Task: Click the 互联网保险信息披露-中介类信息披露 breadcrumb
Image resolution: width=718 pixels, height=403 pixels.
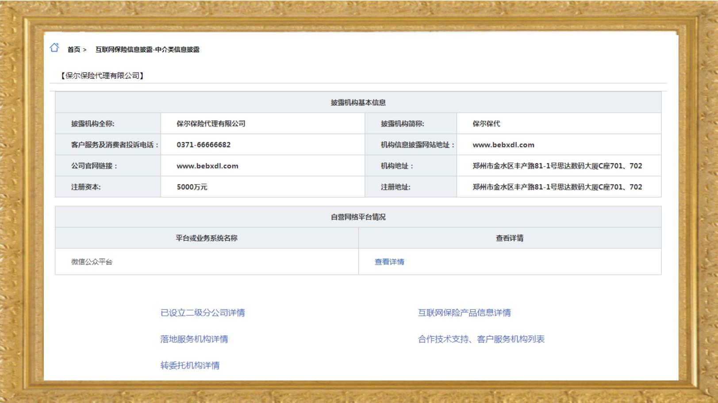Action: coord(147,50)
